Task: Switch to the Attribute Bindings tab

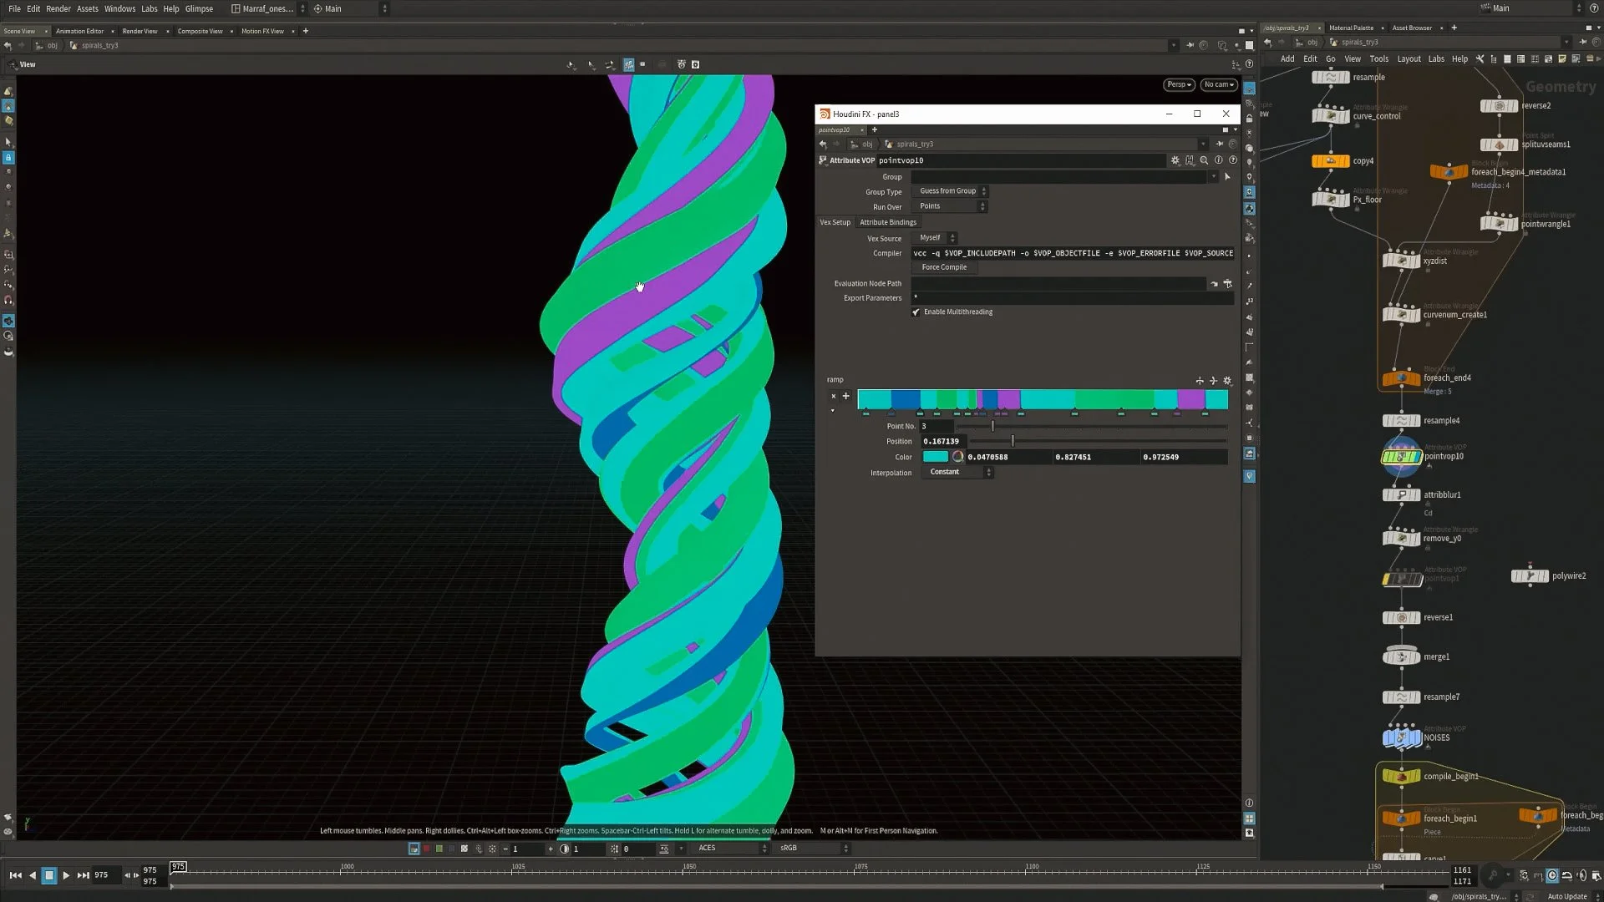Action: click(888, 222)
